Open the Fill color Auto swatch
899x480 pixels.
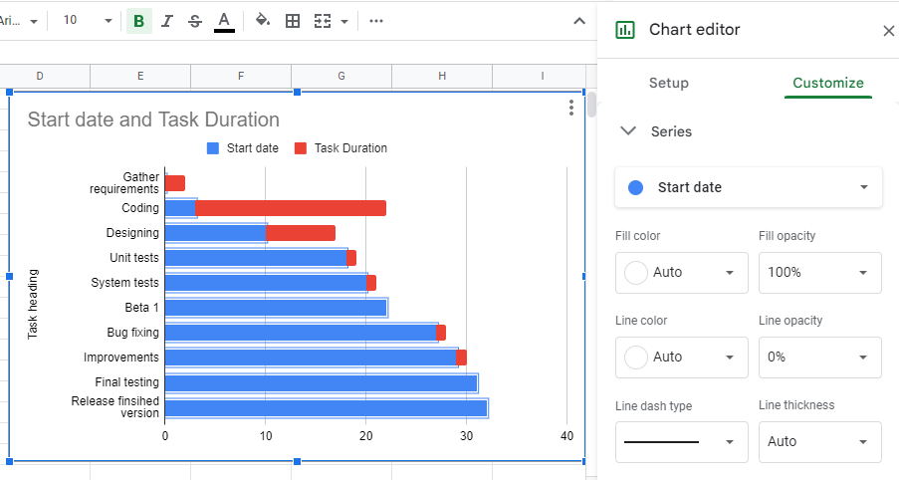[x=681, y=272]
